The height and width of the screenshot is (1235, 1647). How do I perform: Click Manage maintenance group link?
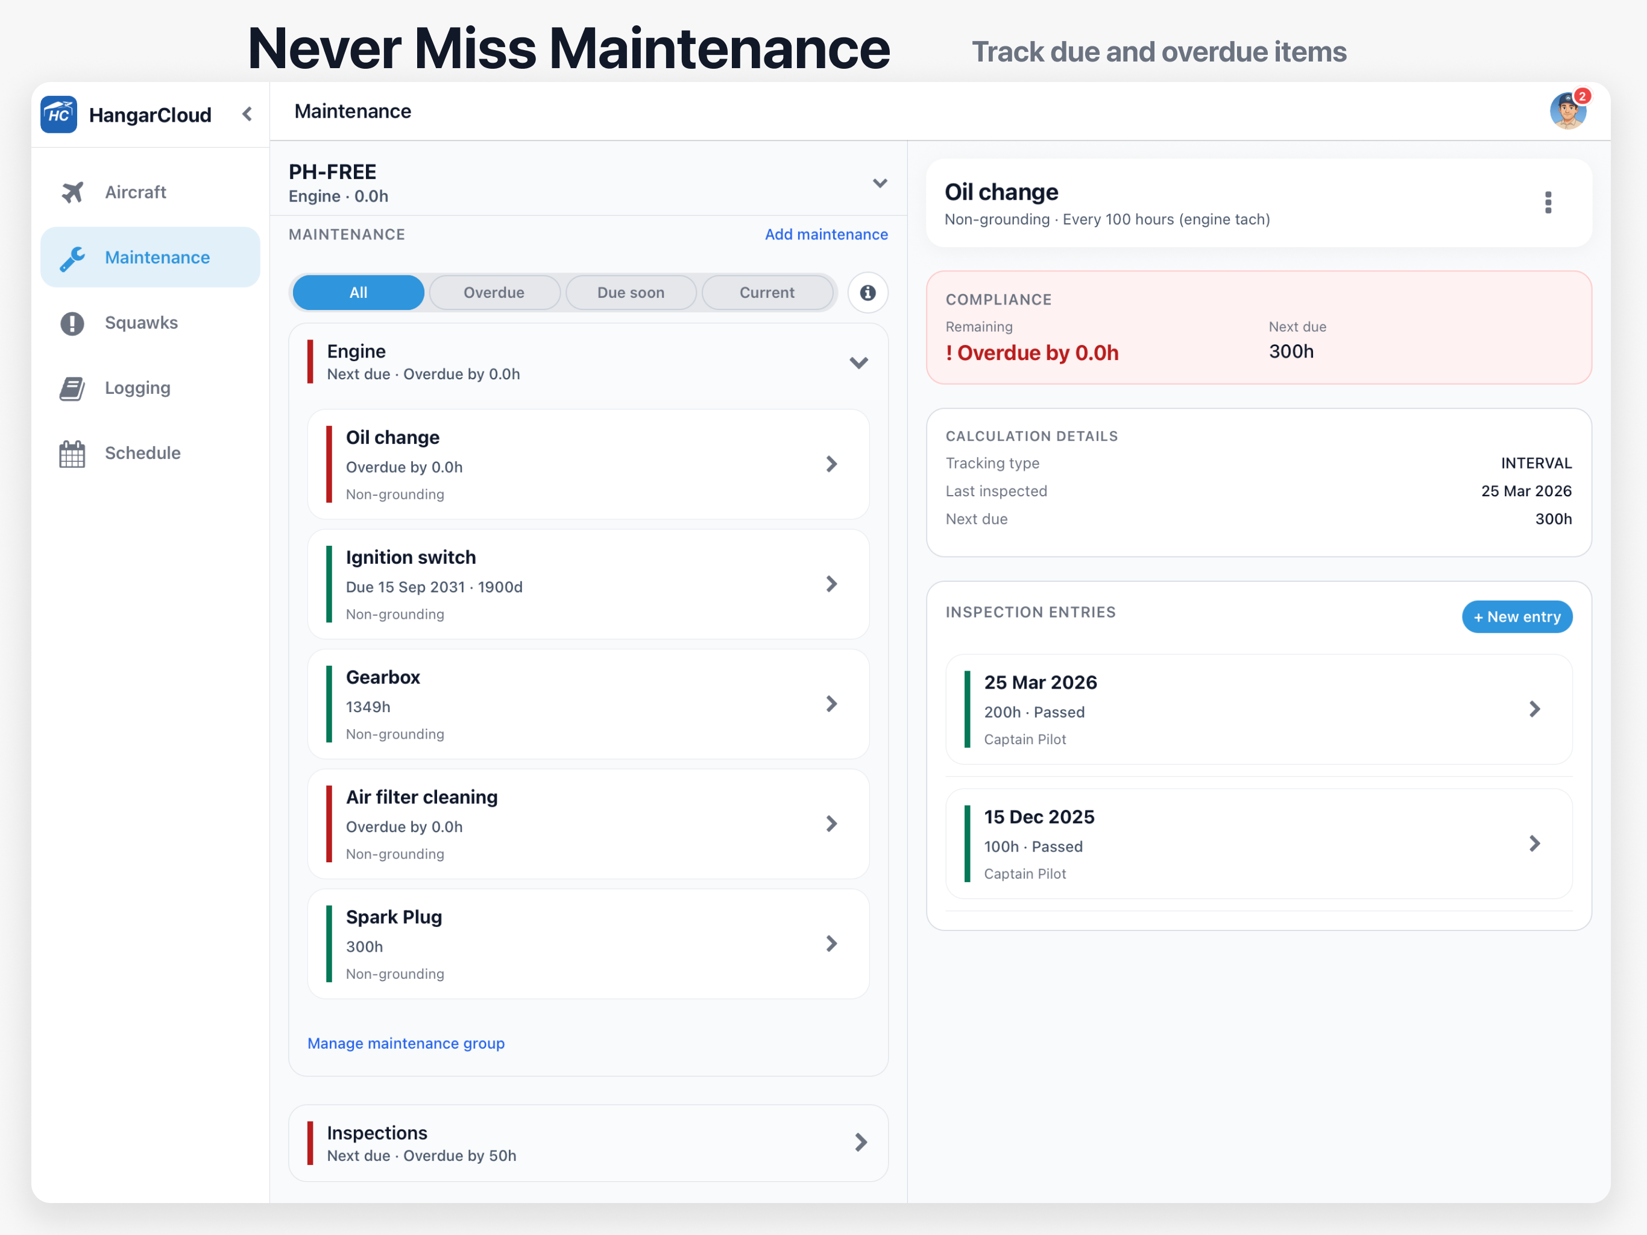[406, 1044]
